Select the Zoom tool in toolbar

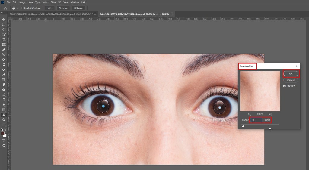[x=4, y=119]
